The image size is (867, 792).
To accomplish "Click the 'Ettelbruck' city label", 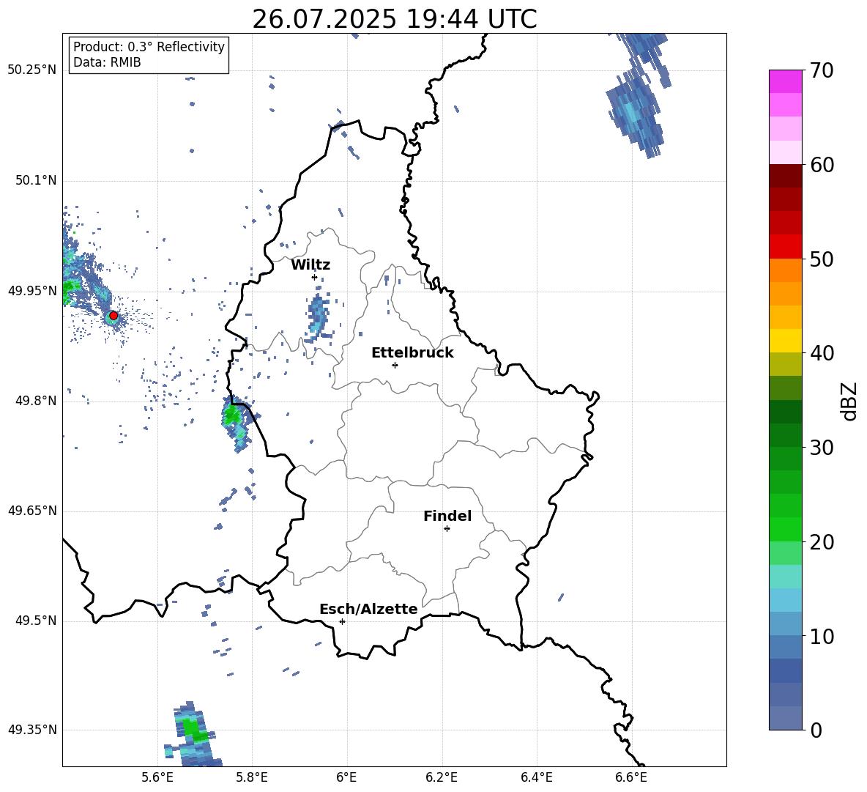I will pos(412,353).
